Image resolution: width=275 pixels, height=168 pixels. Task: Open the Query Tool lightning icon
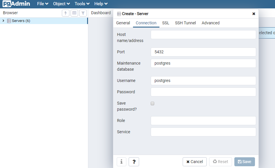(65, 13)
